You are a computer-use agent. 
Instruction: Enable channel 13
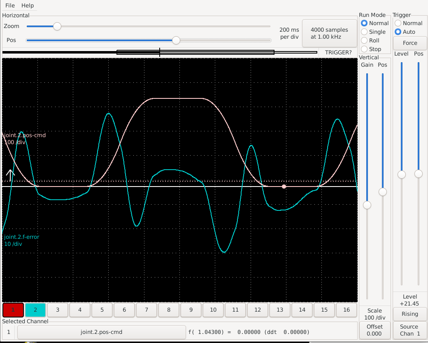280,310
